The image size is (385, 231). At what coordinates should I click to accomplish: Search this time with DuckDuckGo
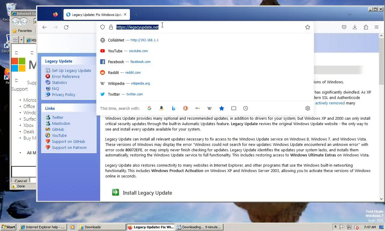186,108
